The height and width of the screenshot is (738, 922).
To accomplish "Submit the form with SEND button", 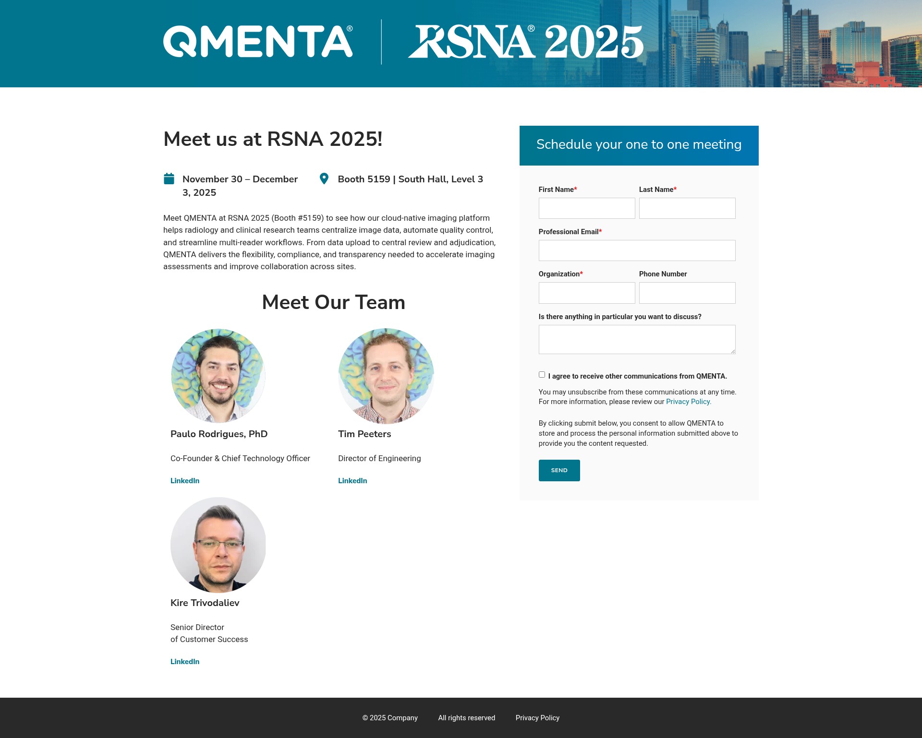I will pos(559,470).
